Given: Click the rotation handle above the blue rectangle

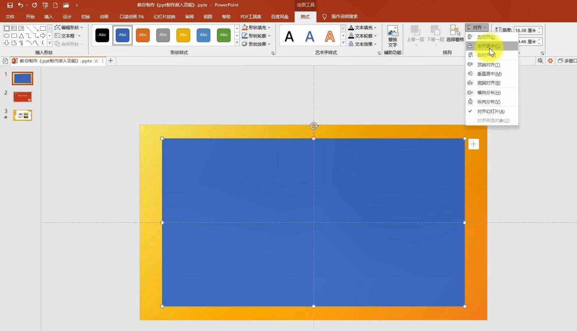Looking at the screenshot, I should click(314, 126).
